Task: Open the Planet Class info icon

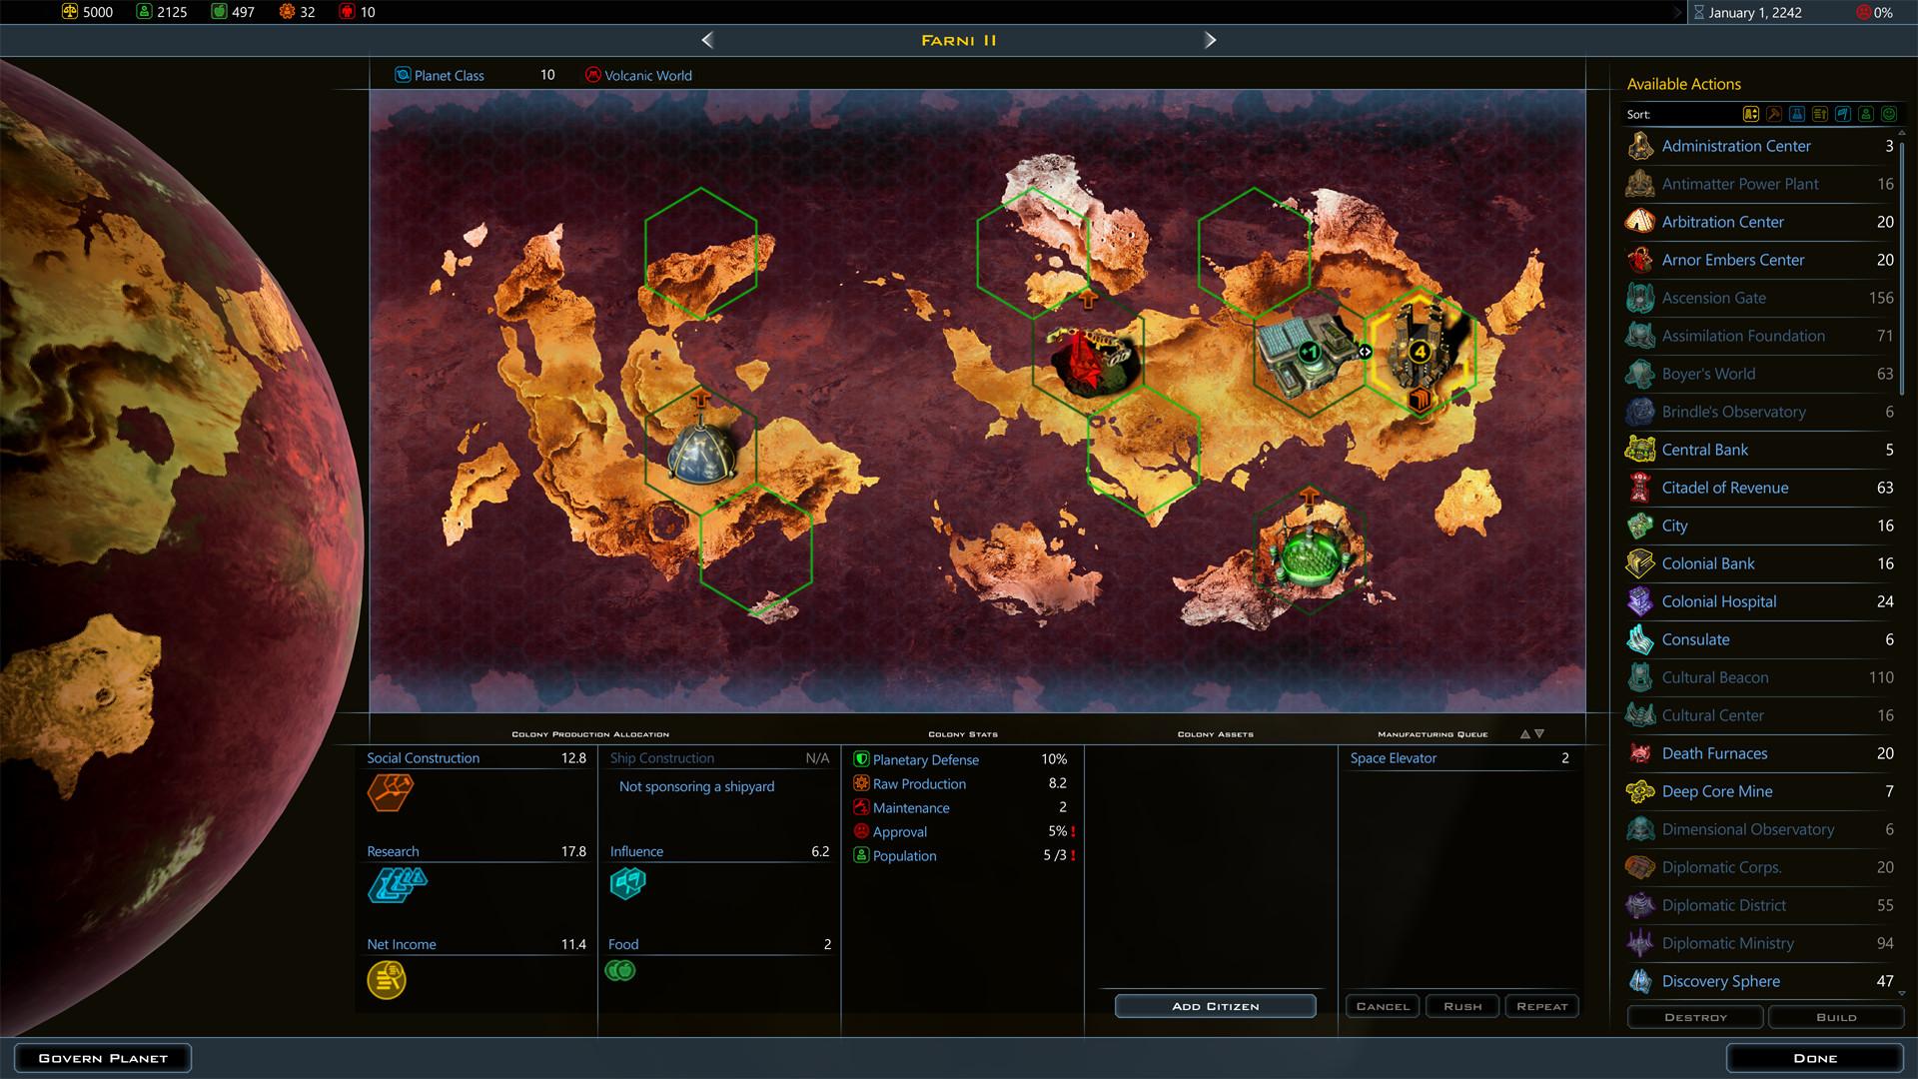Action: click(404, 75)
